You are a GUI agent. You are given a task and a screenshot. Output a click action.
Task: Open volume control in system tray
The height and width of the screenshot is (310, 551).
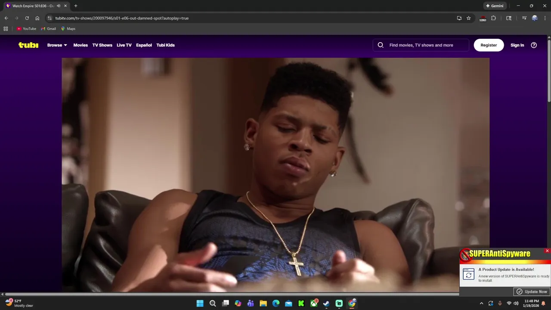coord(516,304)
